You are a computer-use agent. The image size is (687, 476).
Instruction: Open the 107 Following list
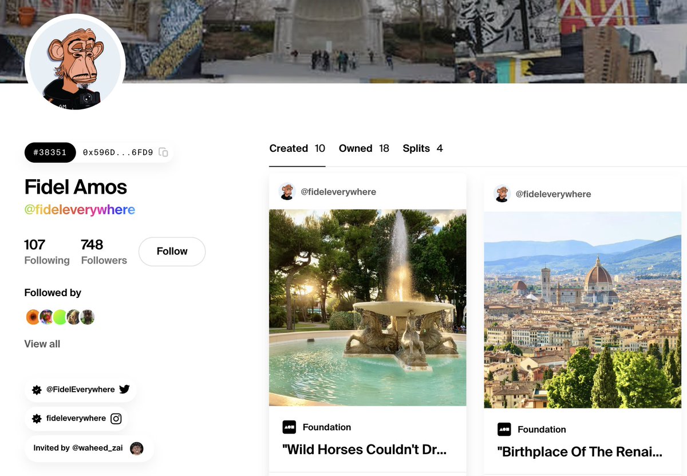47,252
